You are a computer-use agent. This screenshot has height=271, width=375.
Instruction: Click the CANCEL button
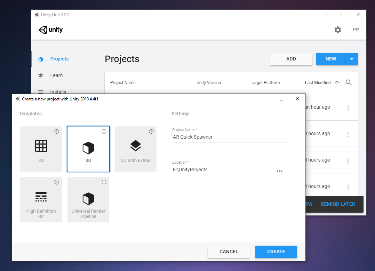tap(229, 252)
